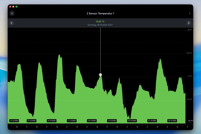Close the sensor chart with the X icon

point(12,13)
